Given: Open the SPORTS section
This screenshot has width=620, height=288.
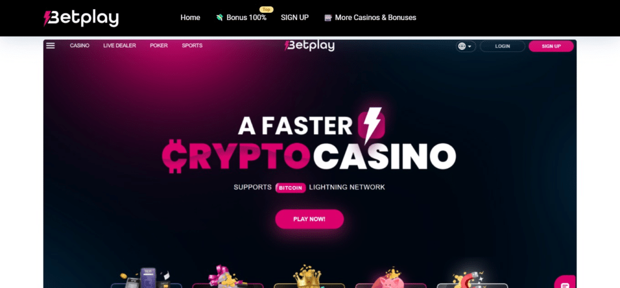Looking at the screenshot, I should click(192, 45).
